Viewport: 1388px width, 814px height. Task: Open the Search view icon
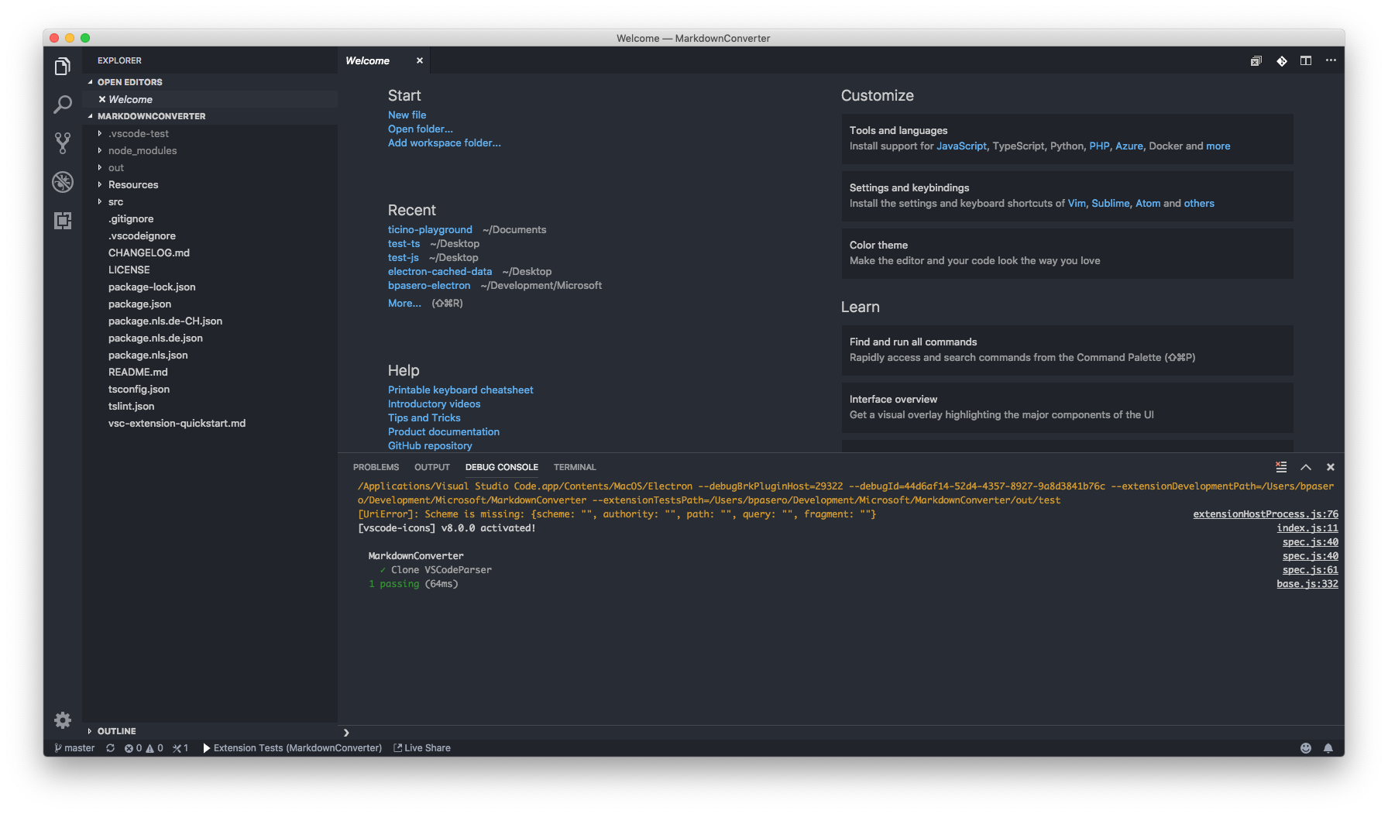pyautogui.click(x=63, y=105)
